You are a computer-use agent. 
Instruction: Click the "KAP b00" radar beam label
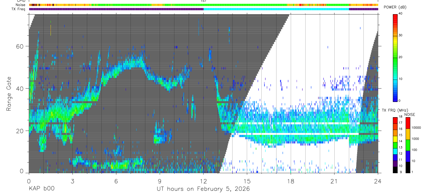[42, 189]
